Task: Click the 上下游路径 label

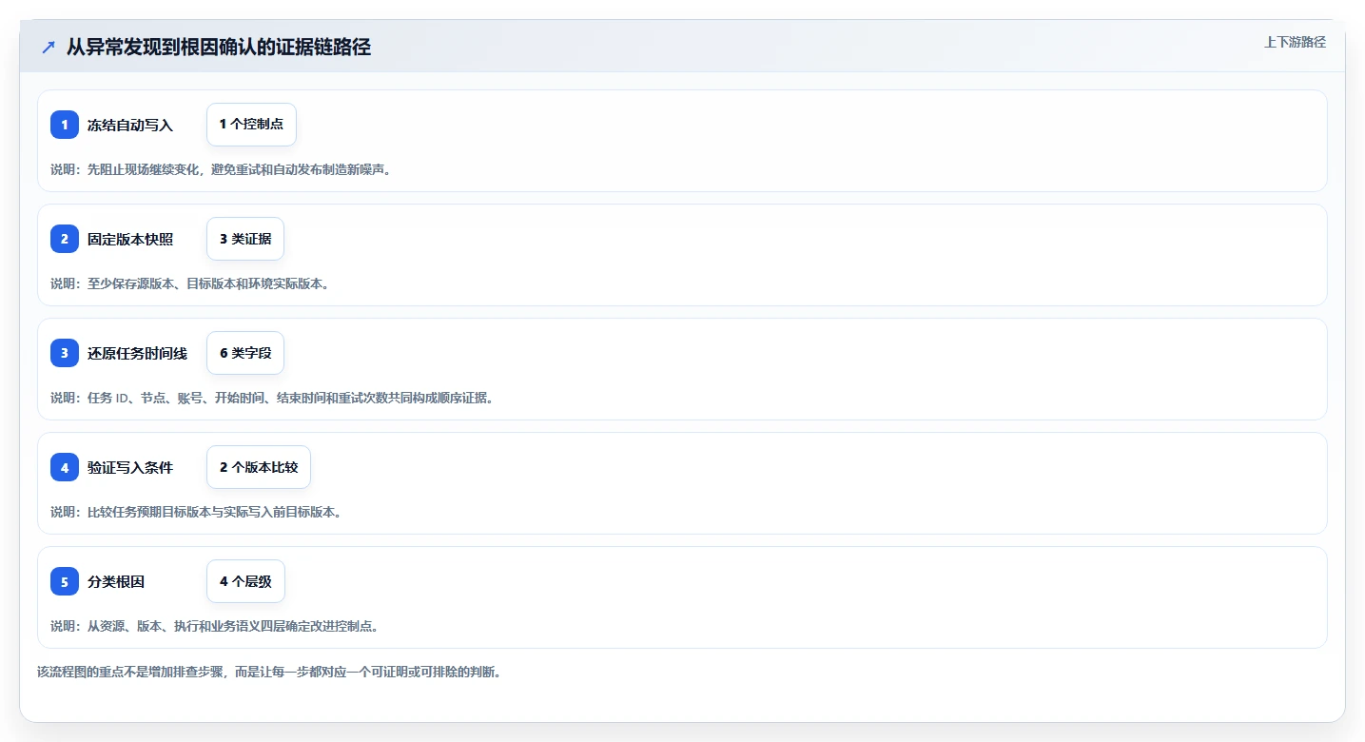Action: tap(1295, 42)
